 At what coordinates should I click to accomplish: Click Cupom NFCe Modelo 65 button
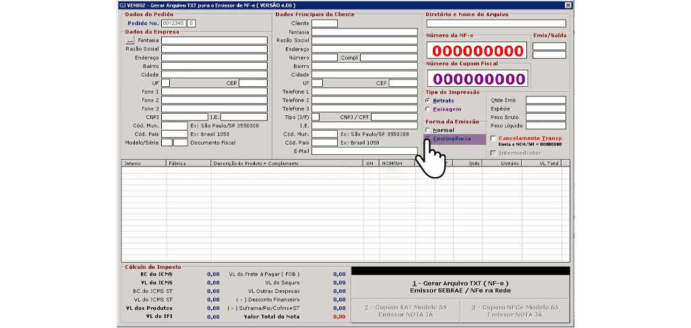(x=515, y=310)
